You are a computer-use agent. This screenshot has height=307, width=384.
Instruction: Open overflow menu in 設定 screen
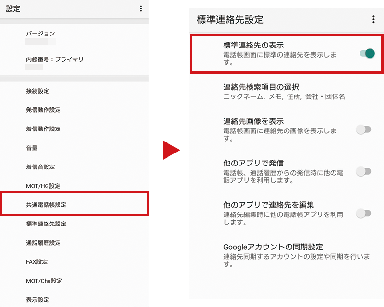pos(141,9)
